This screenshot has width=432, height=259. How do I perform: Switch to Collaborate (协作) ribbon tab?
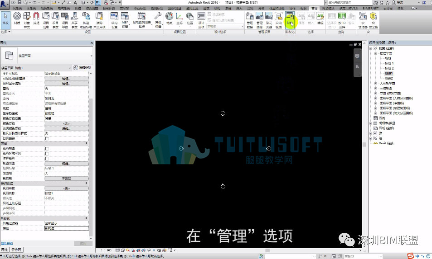pos(292,9)
